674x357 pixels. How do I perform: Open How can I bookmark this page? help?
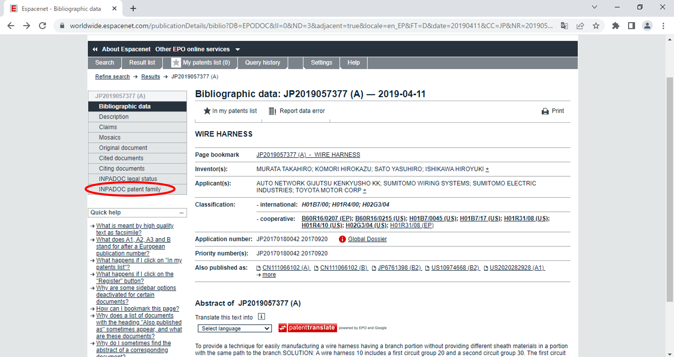coord(137,309)
